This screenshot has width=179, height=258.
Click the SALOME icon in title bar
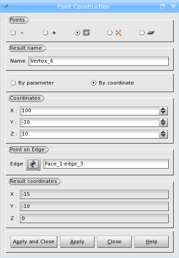[5, 6]
